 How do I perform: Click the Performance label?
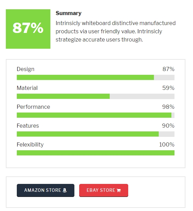(33, 107)
